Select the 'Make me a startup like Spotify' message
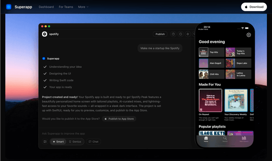 (x=160, y=48)
